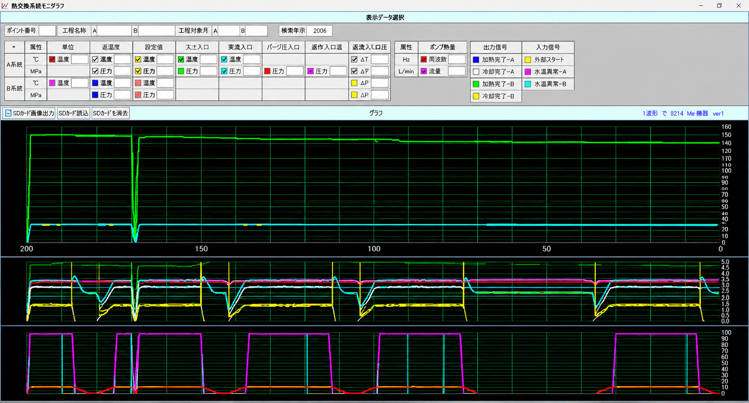Image resolution: width=749 pixels, height=403 pixels.
Task: Click the app icon in the title bar
Action: (x=5, y=6)
